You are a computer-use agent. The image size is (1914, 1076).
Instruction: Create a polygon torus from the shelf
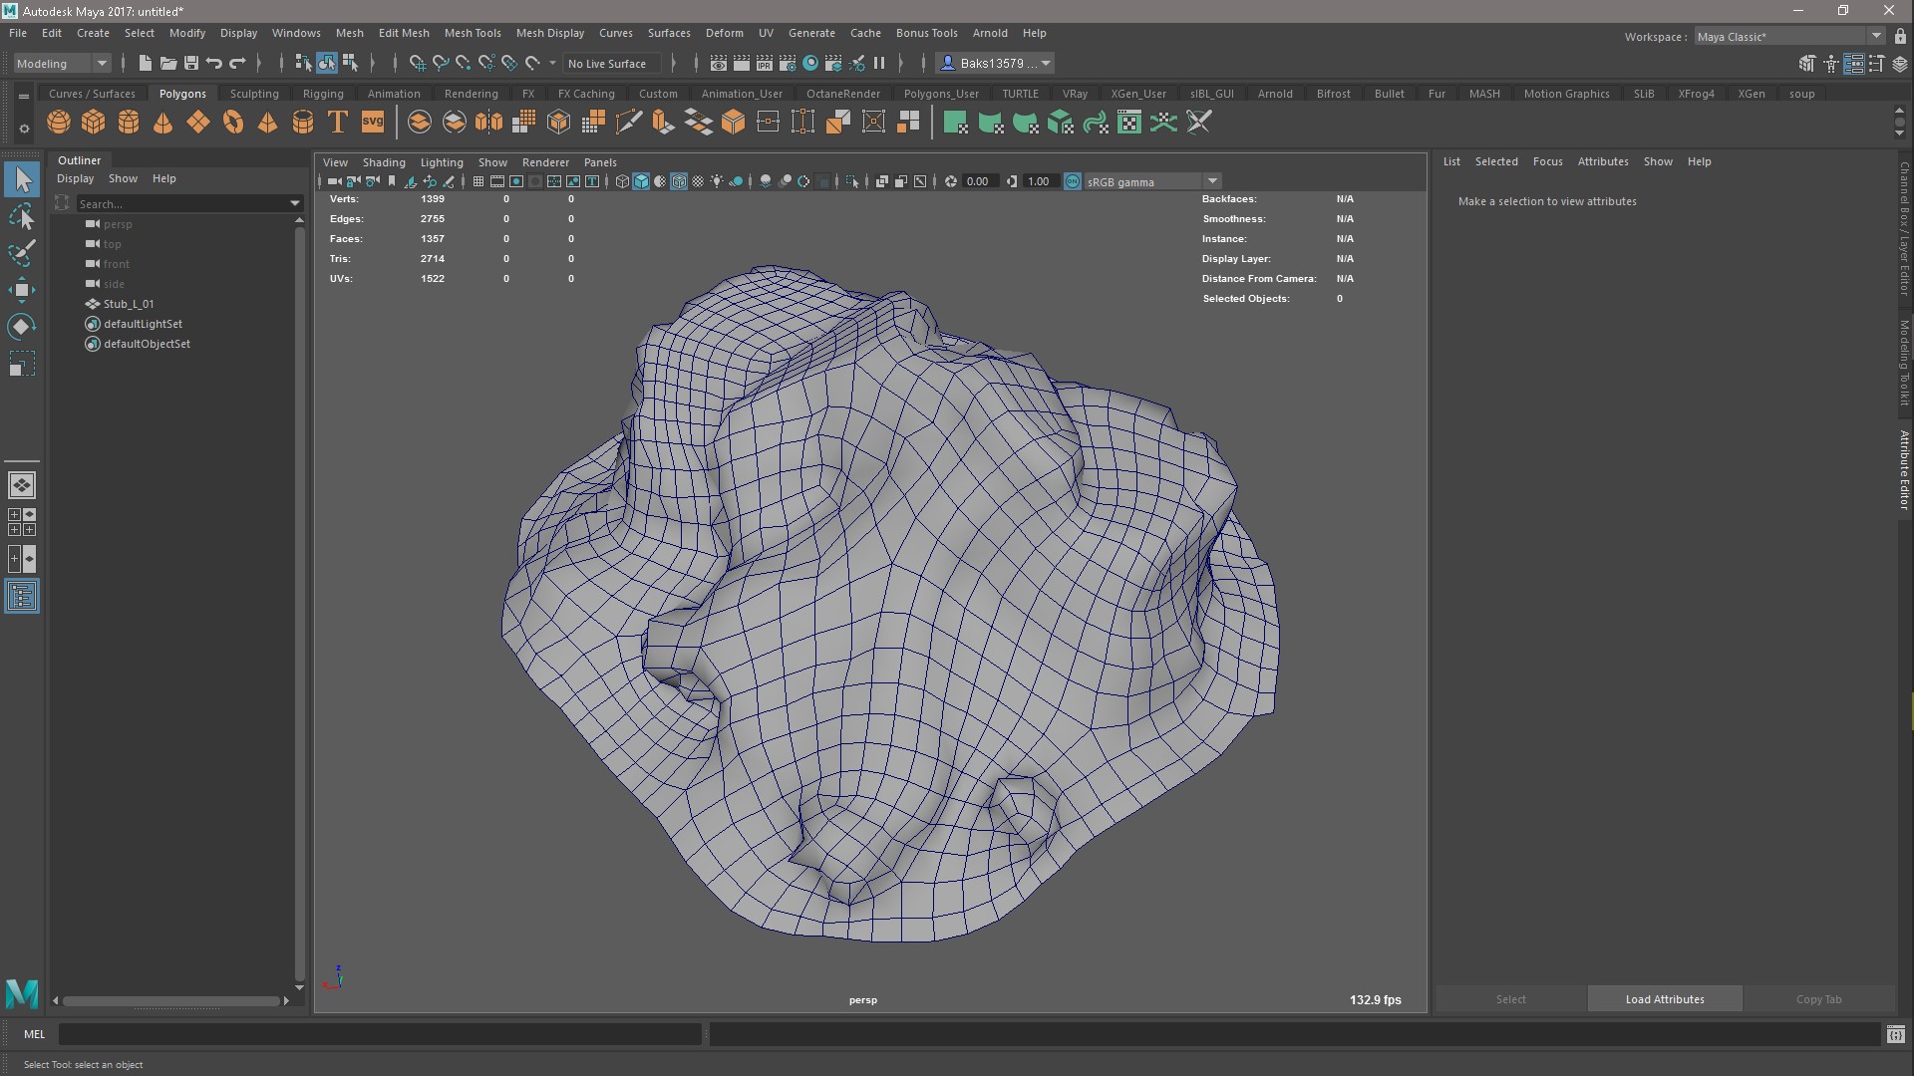click(x=233, y=123)
